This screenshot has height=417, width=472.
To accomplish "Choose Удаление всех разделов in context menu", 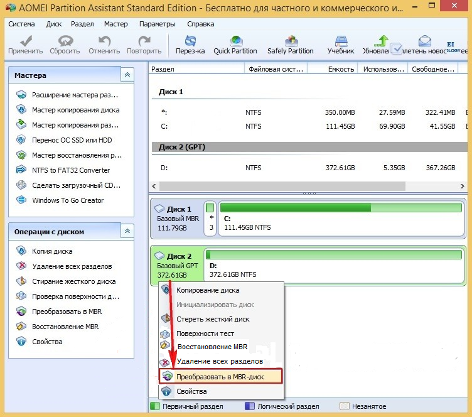I will (x=221, y=361).
